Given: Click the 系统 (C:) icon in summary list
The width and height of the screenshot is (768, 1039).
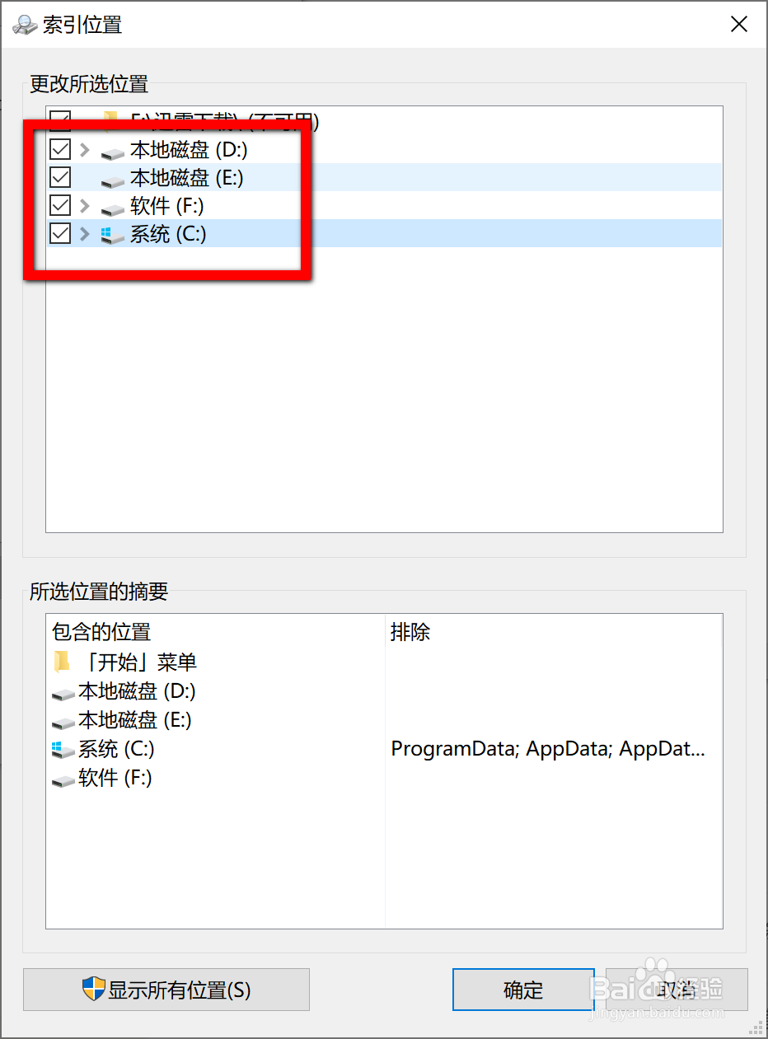Looking at the screenshot, I should [61, 750].
